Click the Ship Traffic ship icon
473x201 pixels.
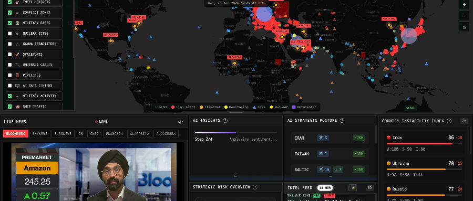pos(17,107)
